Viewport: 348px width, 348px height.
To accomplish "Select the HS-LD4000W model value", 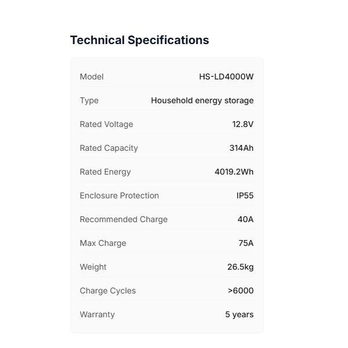I will pyautogui.click(x=226, y=77).
